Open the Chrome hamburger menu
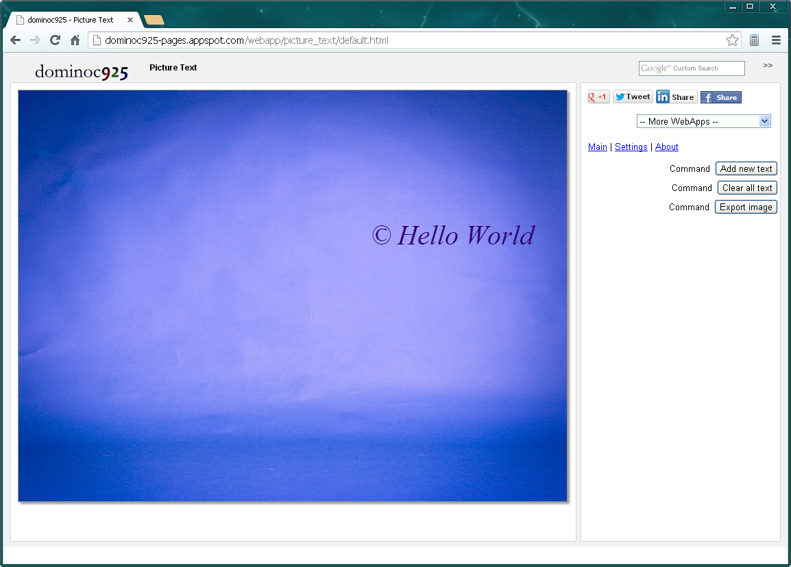 (x=776, y=40)
